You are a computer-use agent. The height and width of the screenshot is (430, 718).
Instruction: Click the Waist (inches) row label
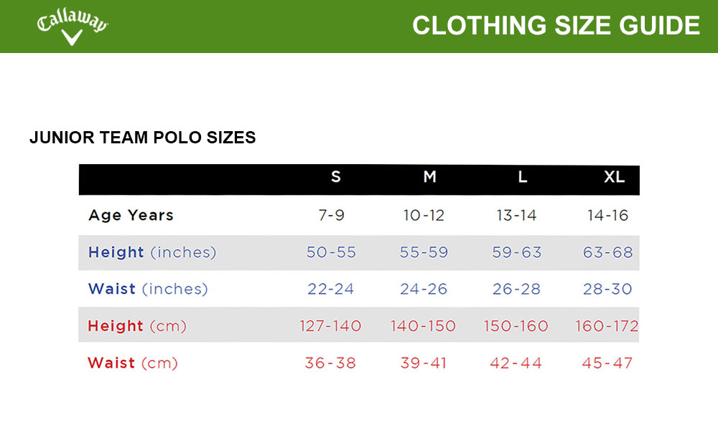147,289
